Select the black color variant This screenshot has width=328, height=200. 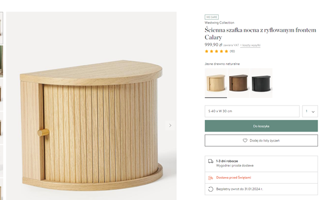tap(261, 83)
